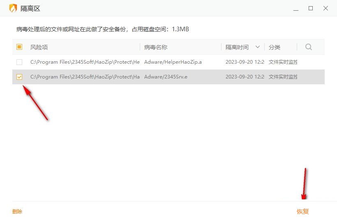Click the 恢复 button
The height and width of the screenshot is (222, 337).
pos(303,211)
